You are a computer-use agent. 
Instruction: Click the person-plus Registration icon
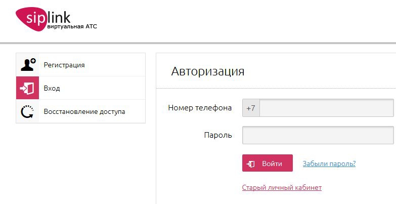click(28, 65)
